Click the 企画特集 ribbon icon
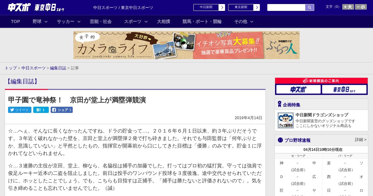This screenshot has width=373, height=196. pos(279,104)
